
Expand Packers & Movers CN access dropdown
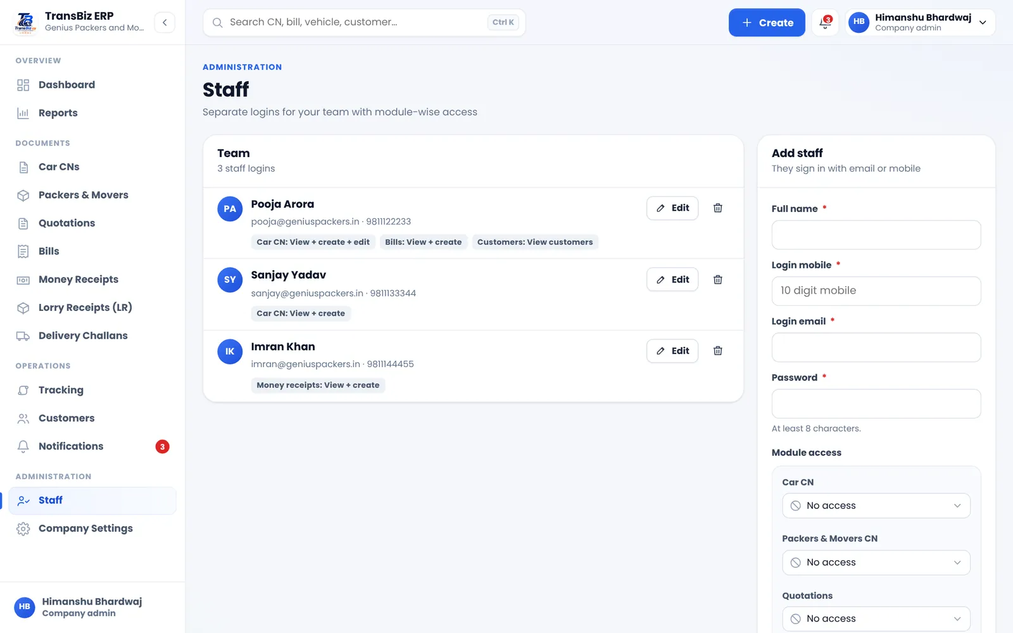(x=876, y=563)
